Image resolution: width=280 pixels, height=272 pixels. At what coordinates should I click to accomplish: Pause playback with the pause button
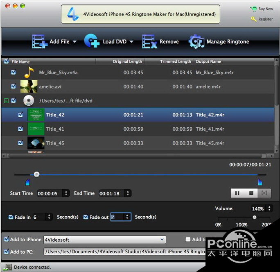(x=237, y=193)
